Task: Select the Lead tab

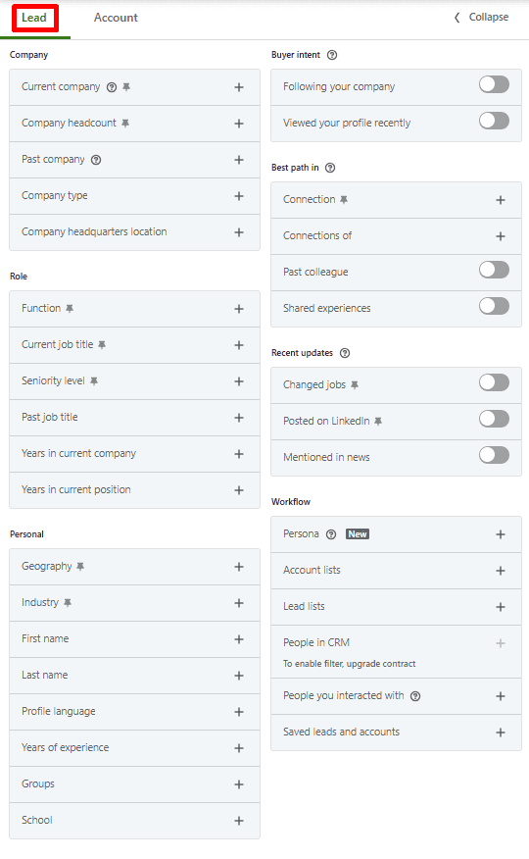Action: click(34, 18)
